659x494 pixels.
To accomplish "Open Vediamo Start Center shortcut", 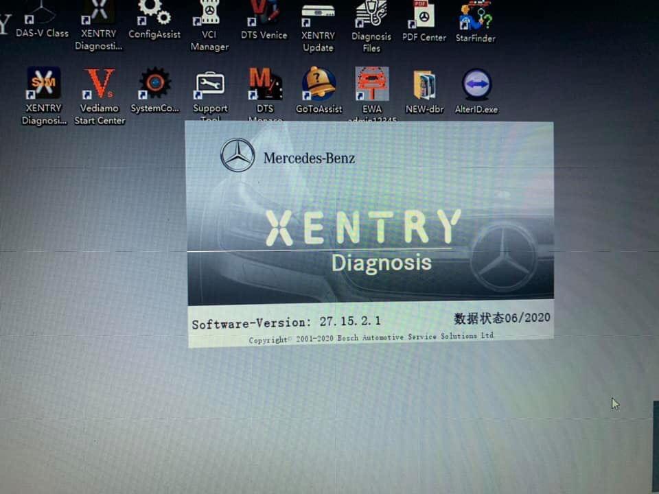I will point(100,96).
